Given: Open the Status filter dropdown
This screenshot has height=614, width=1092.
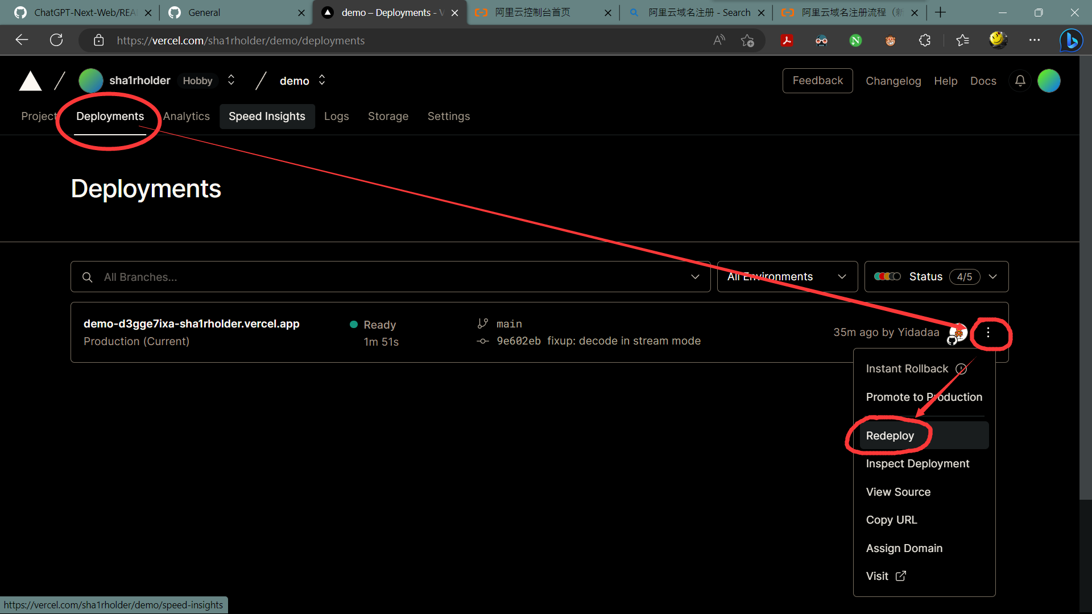Looking at the screenshot, I should (x=936, y=277).
